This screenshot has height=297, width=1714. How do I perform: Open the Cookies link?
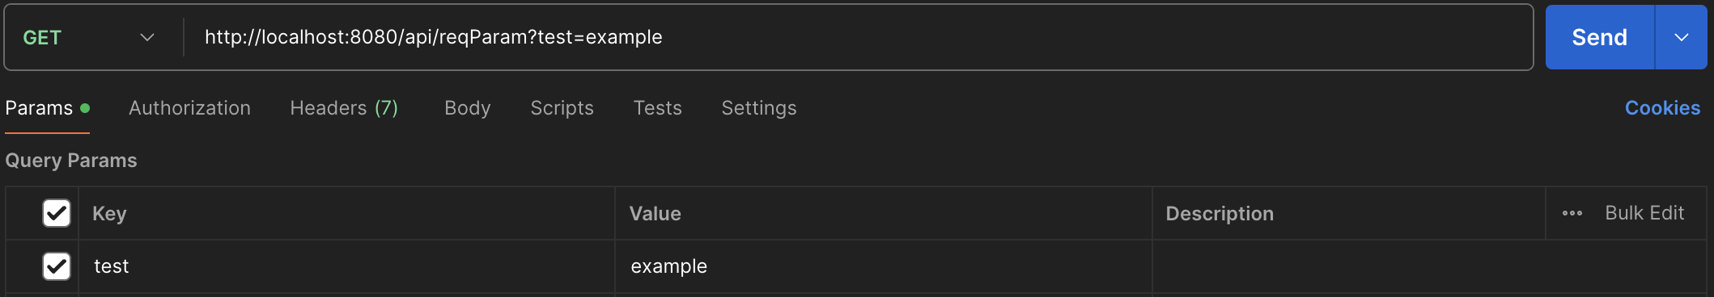coord(1662,108)
